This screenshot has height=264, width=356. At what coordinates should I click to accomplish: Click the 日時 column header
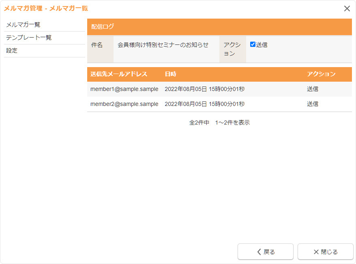(x=170, y=74)
